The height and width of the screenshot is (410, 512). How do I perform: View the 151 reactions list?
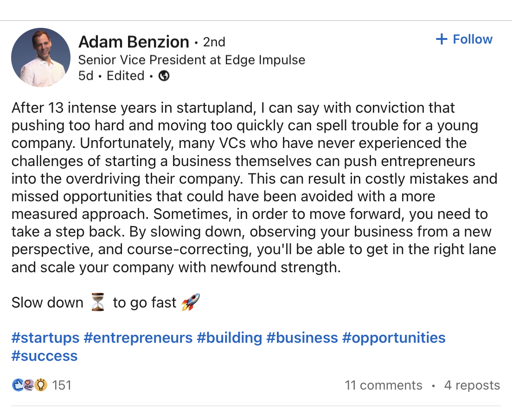tap(61, 385)
